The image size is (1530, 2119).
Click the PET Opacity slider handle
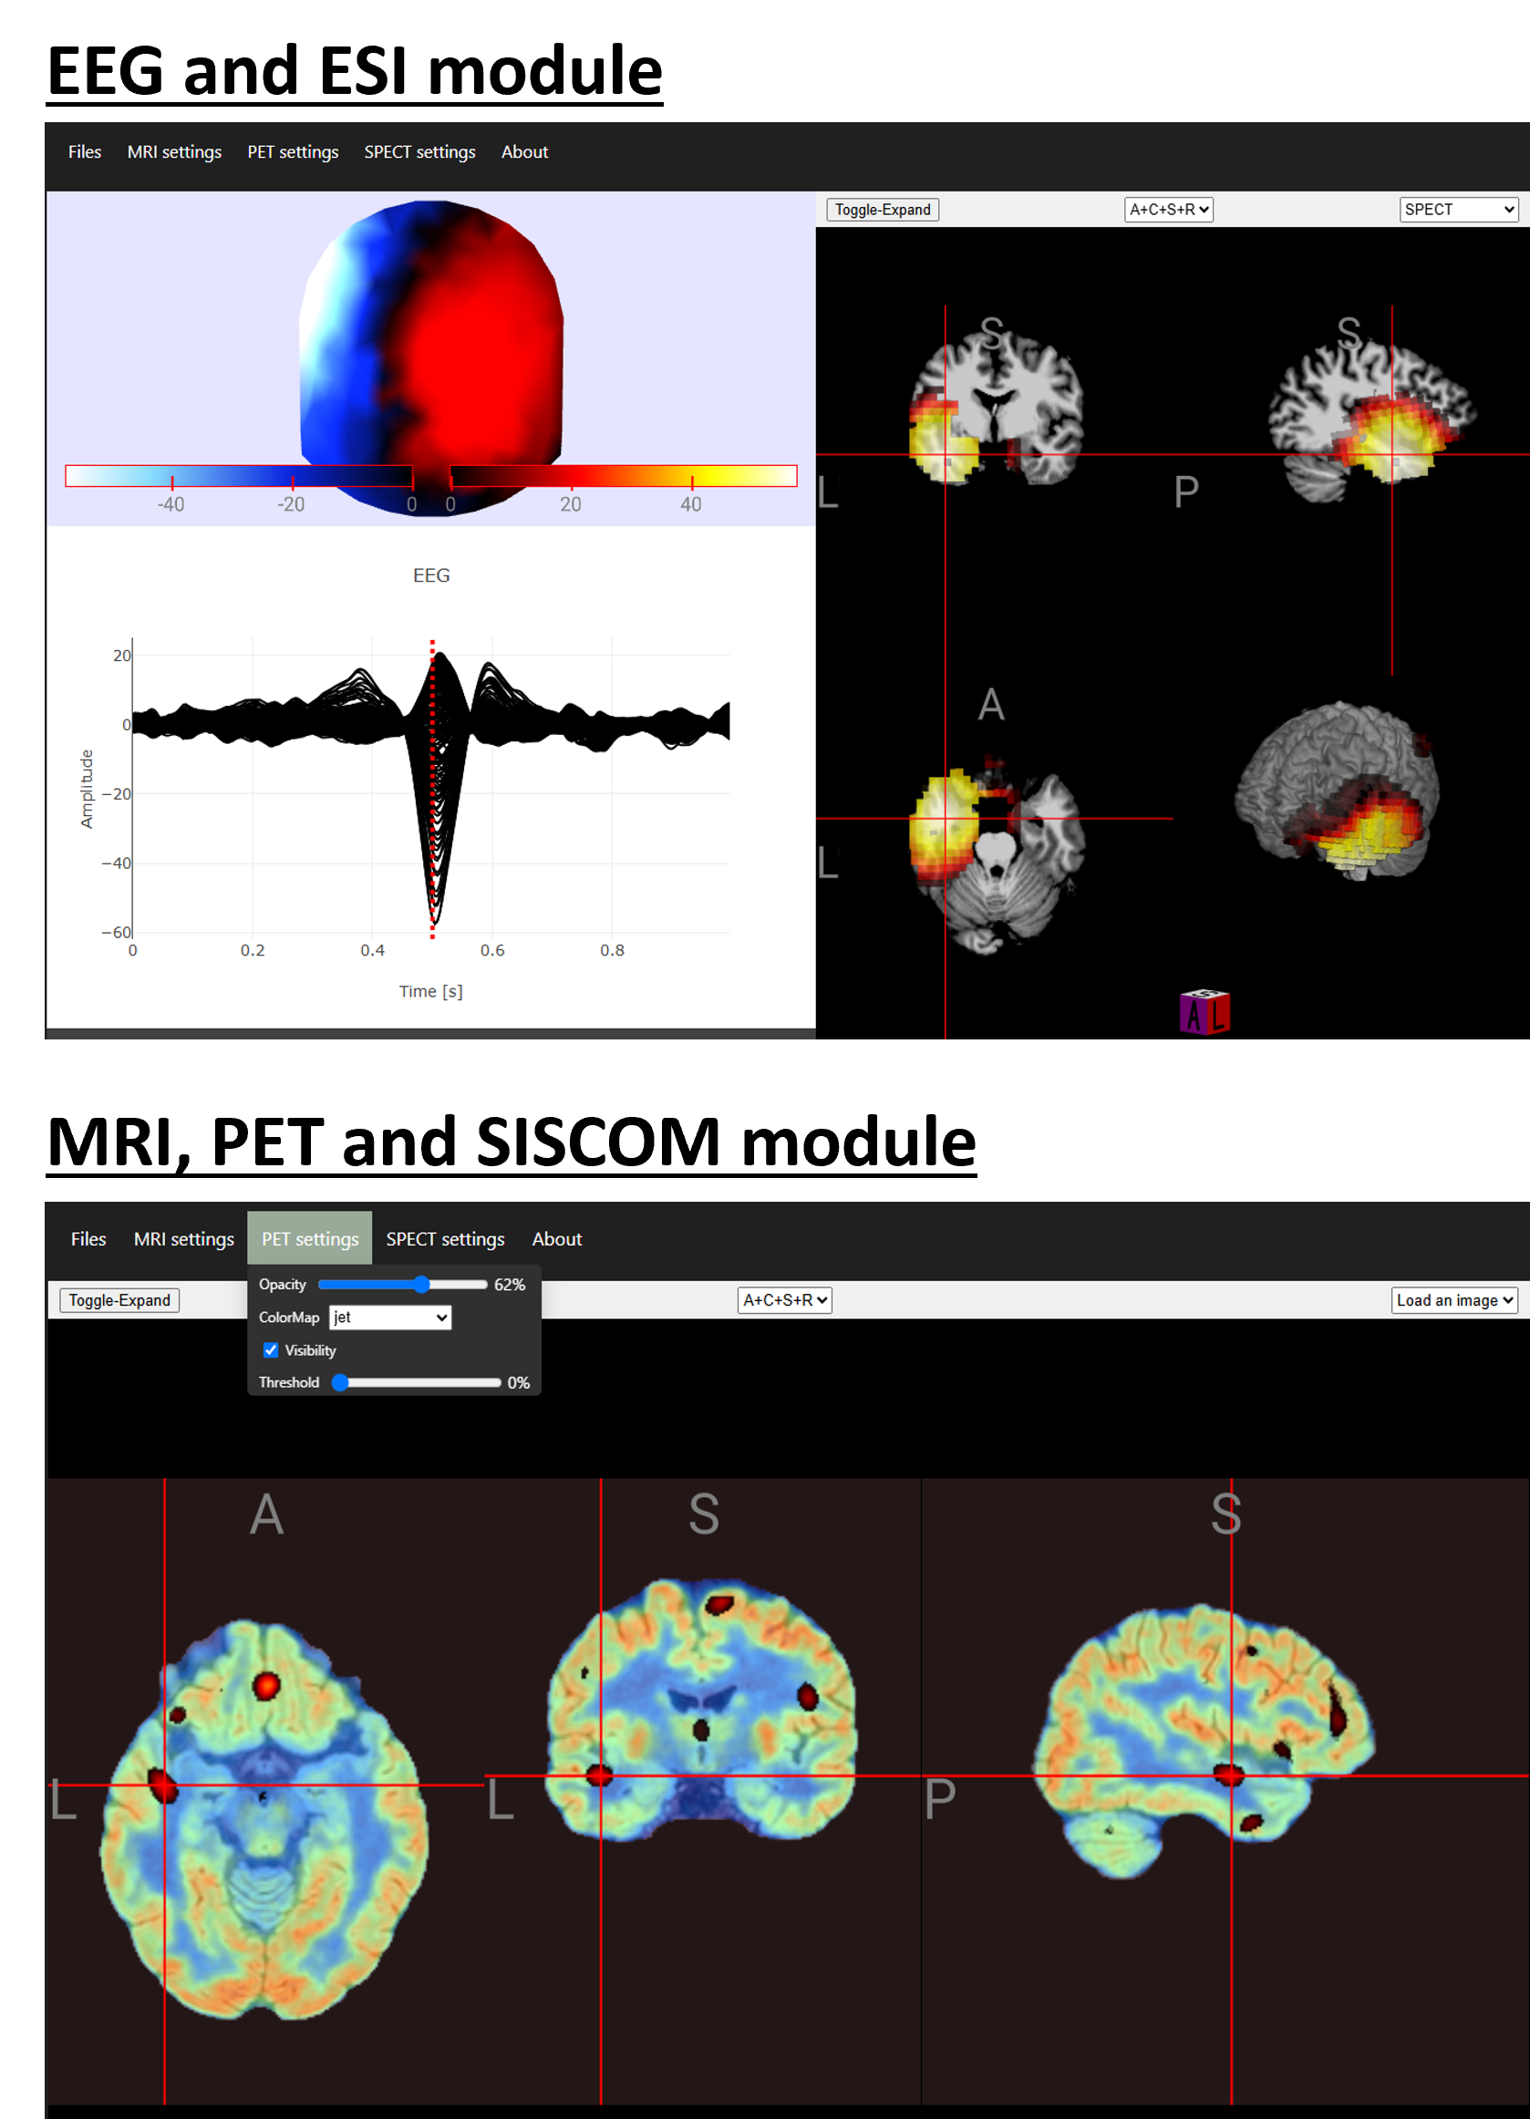click(421, 1285)
